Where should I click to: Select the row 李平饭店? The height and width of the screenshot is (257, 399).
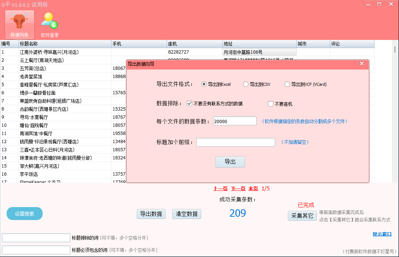click(x=63, y=174)
